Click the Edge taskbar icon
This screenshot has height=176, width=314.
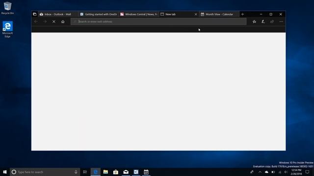click(x=96, y=172)
